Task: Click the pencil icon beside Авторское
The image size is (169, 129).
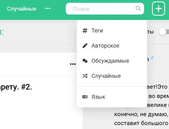Action: [85, 46]
